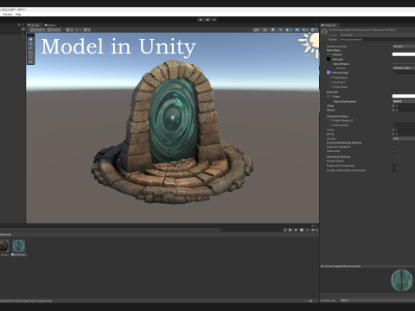Open the Smoothness Source dropdown
The height and width of the screenshot is (311, 415).
pos(404,68)
